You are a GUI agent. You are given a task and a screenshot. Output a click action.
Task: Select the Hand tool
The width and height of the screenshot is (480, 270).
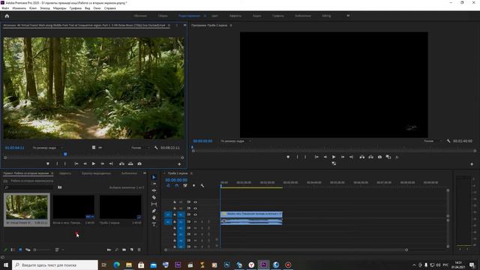pyautogui.click(x=154, y=217)
